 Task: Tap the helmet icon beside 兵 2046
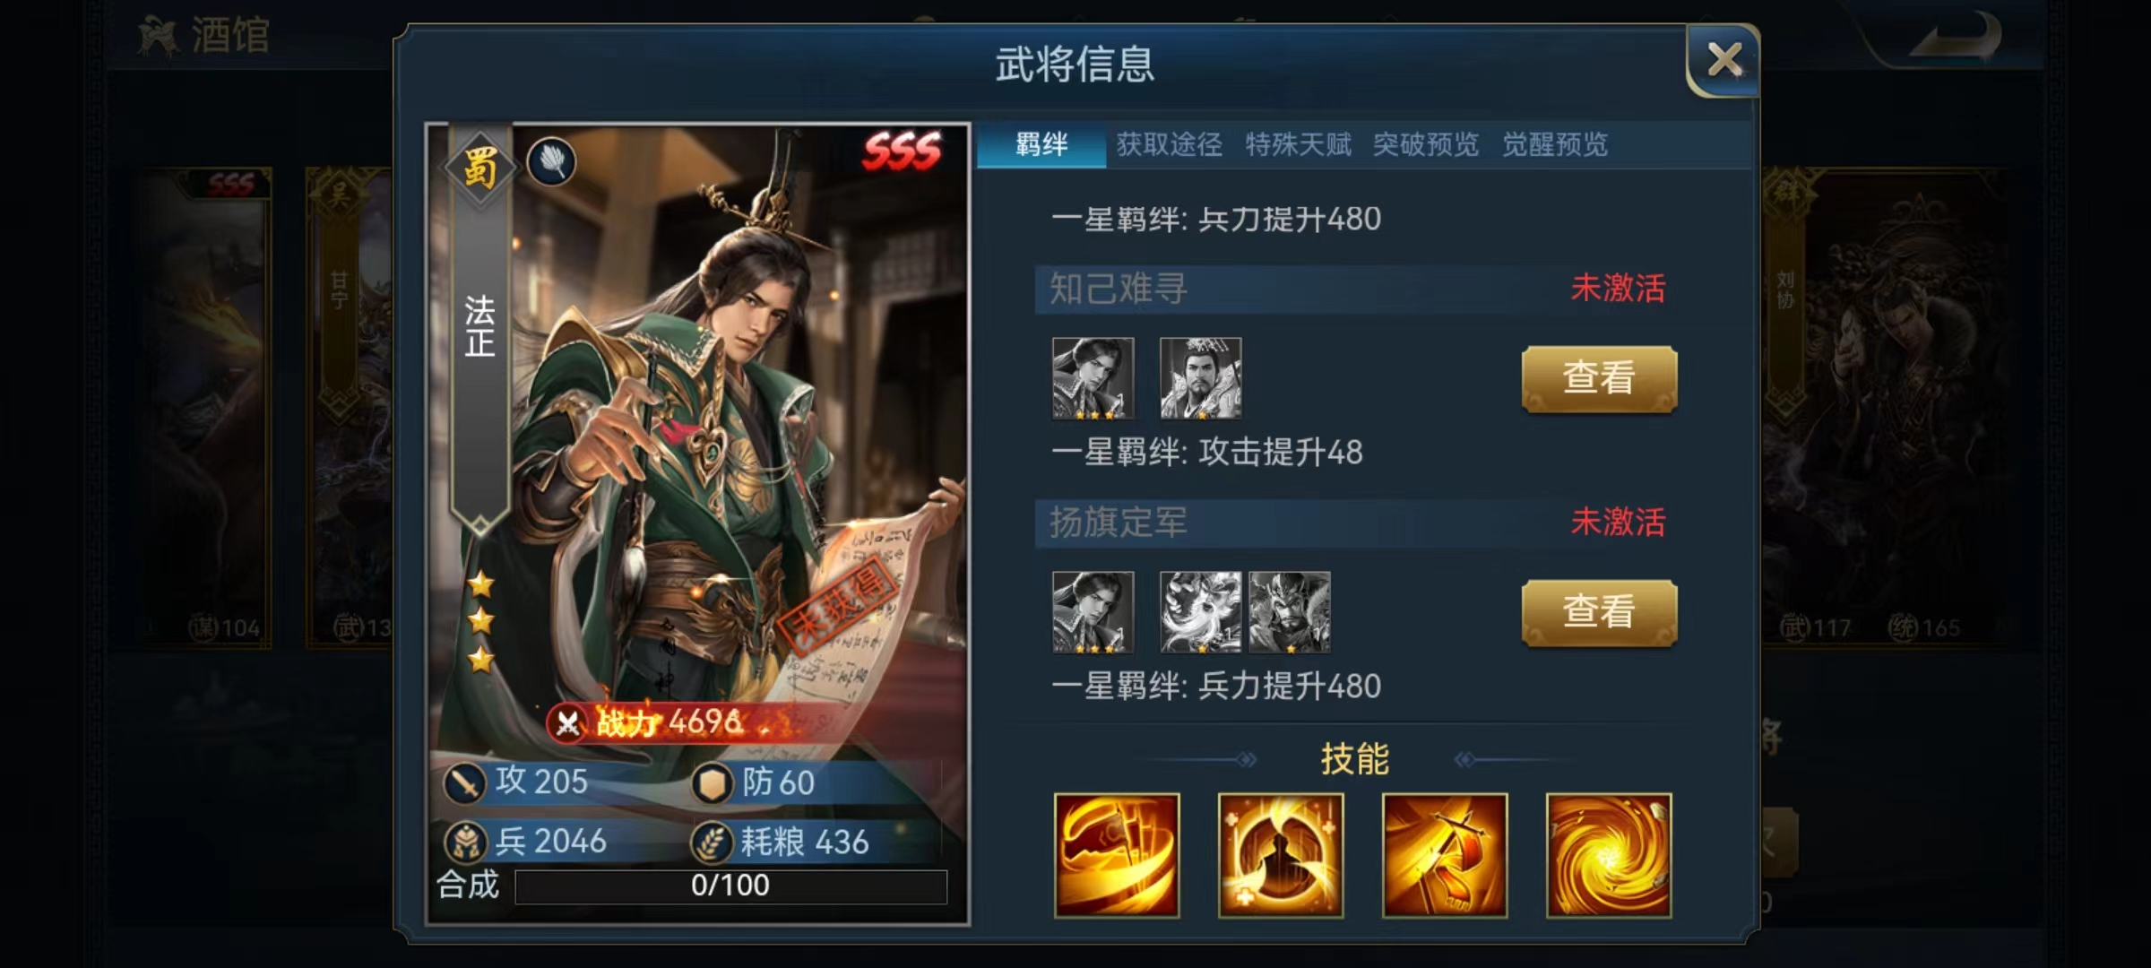point(464,842)
